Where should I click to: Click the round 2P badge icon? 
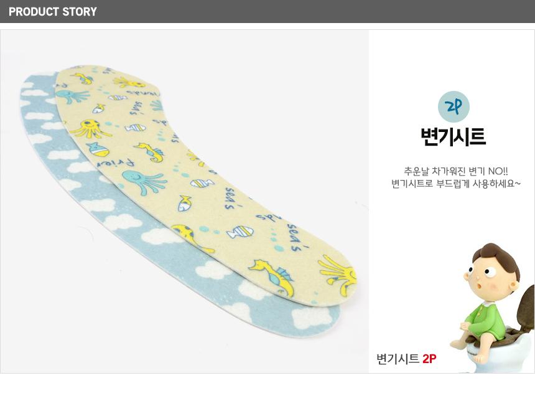tap(454, 107)
